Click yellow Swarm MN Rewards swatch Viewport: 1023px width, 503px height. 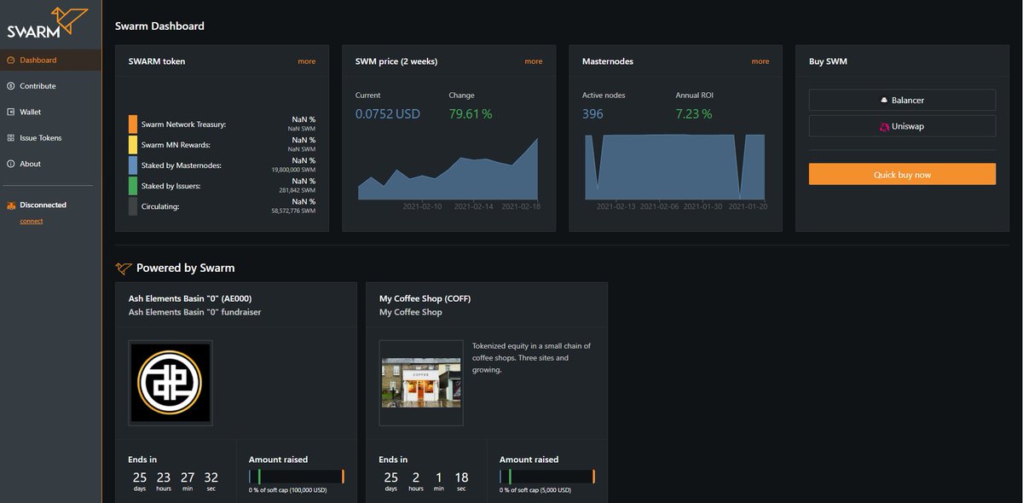click(133, 145)
